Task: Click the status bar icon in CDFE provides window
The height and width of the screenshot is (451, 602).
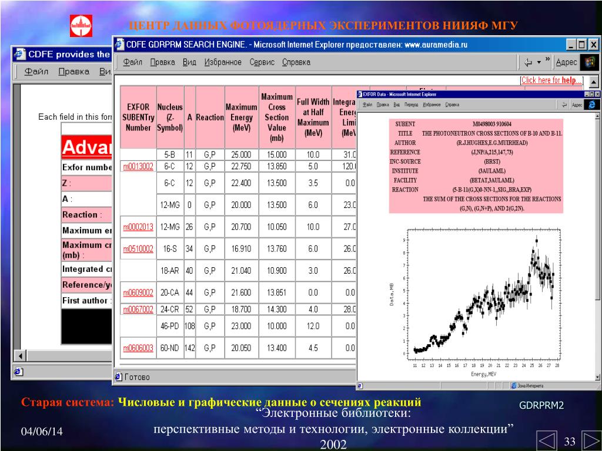Action: click(x=18, y=372)
